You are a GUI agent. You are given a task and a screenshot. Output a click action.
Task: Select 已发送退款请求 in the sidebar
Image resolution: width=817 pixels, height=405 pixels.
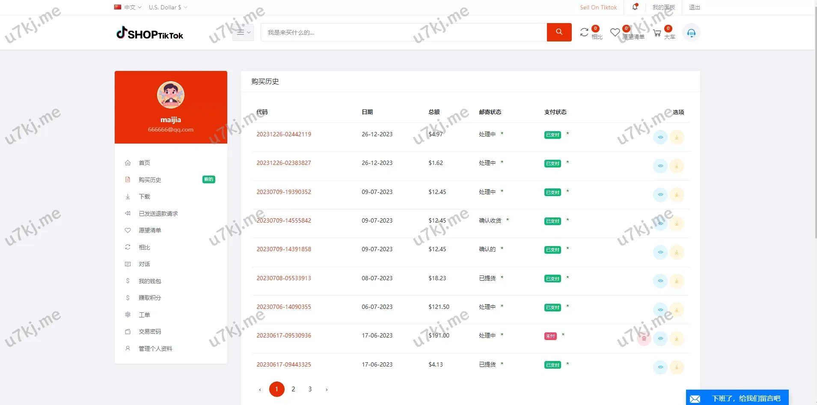[158, 214]
